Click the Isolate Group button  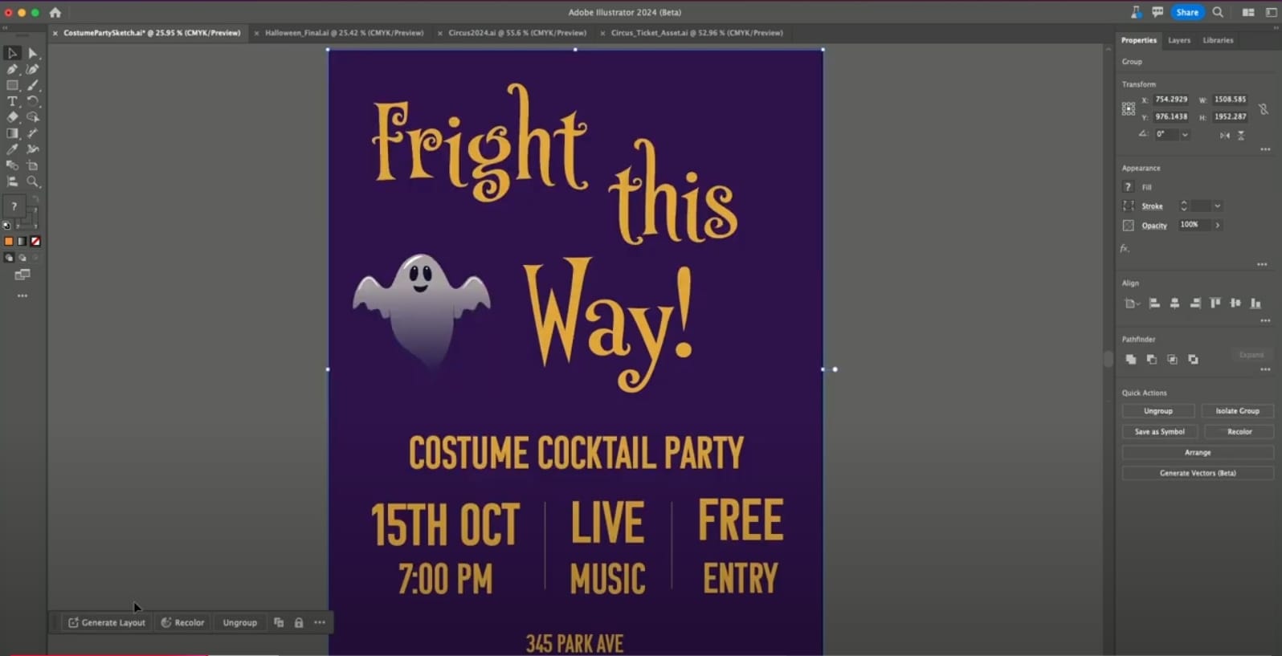coord(1237,411)
